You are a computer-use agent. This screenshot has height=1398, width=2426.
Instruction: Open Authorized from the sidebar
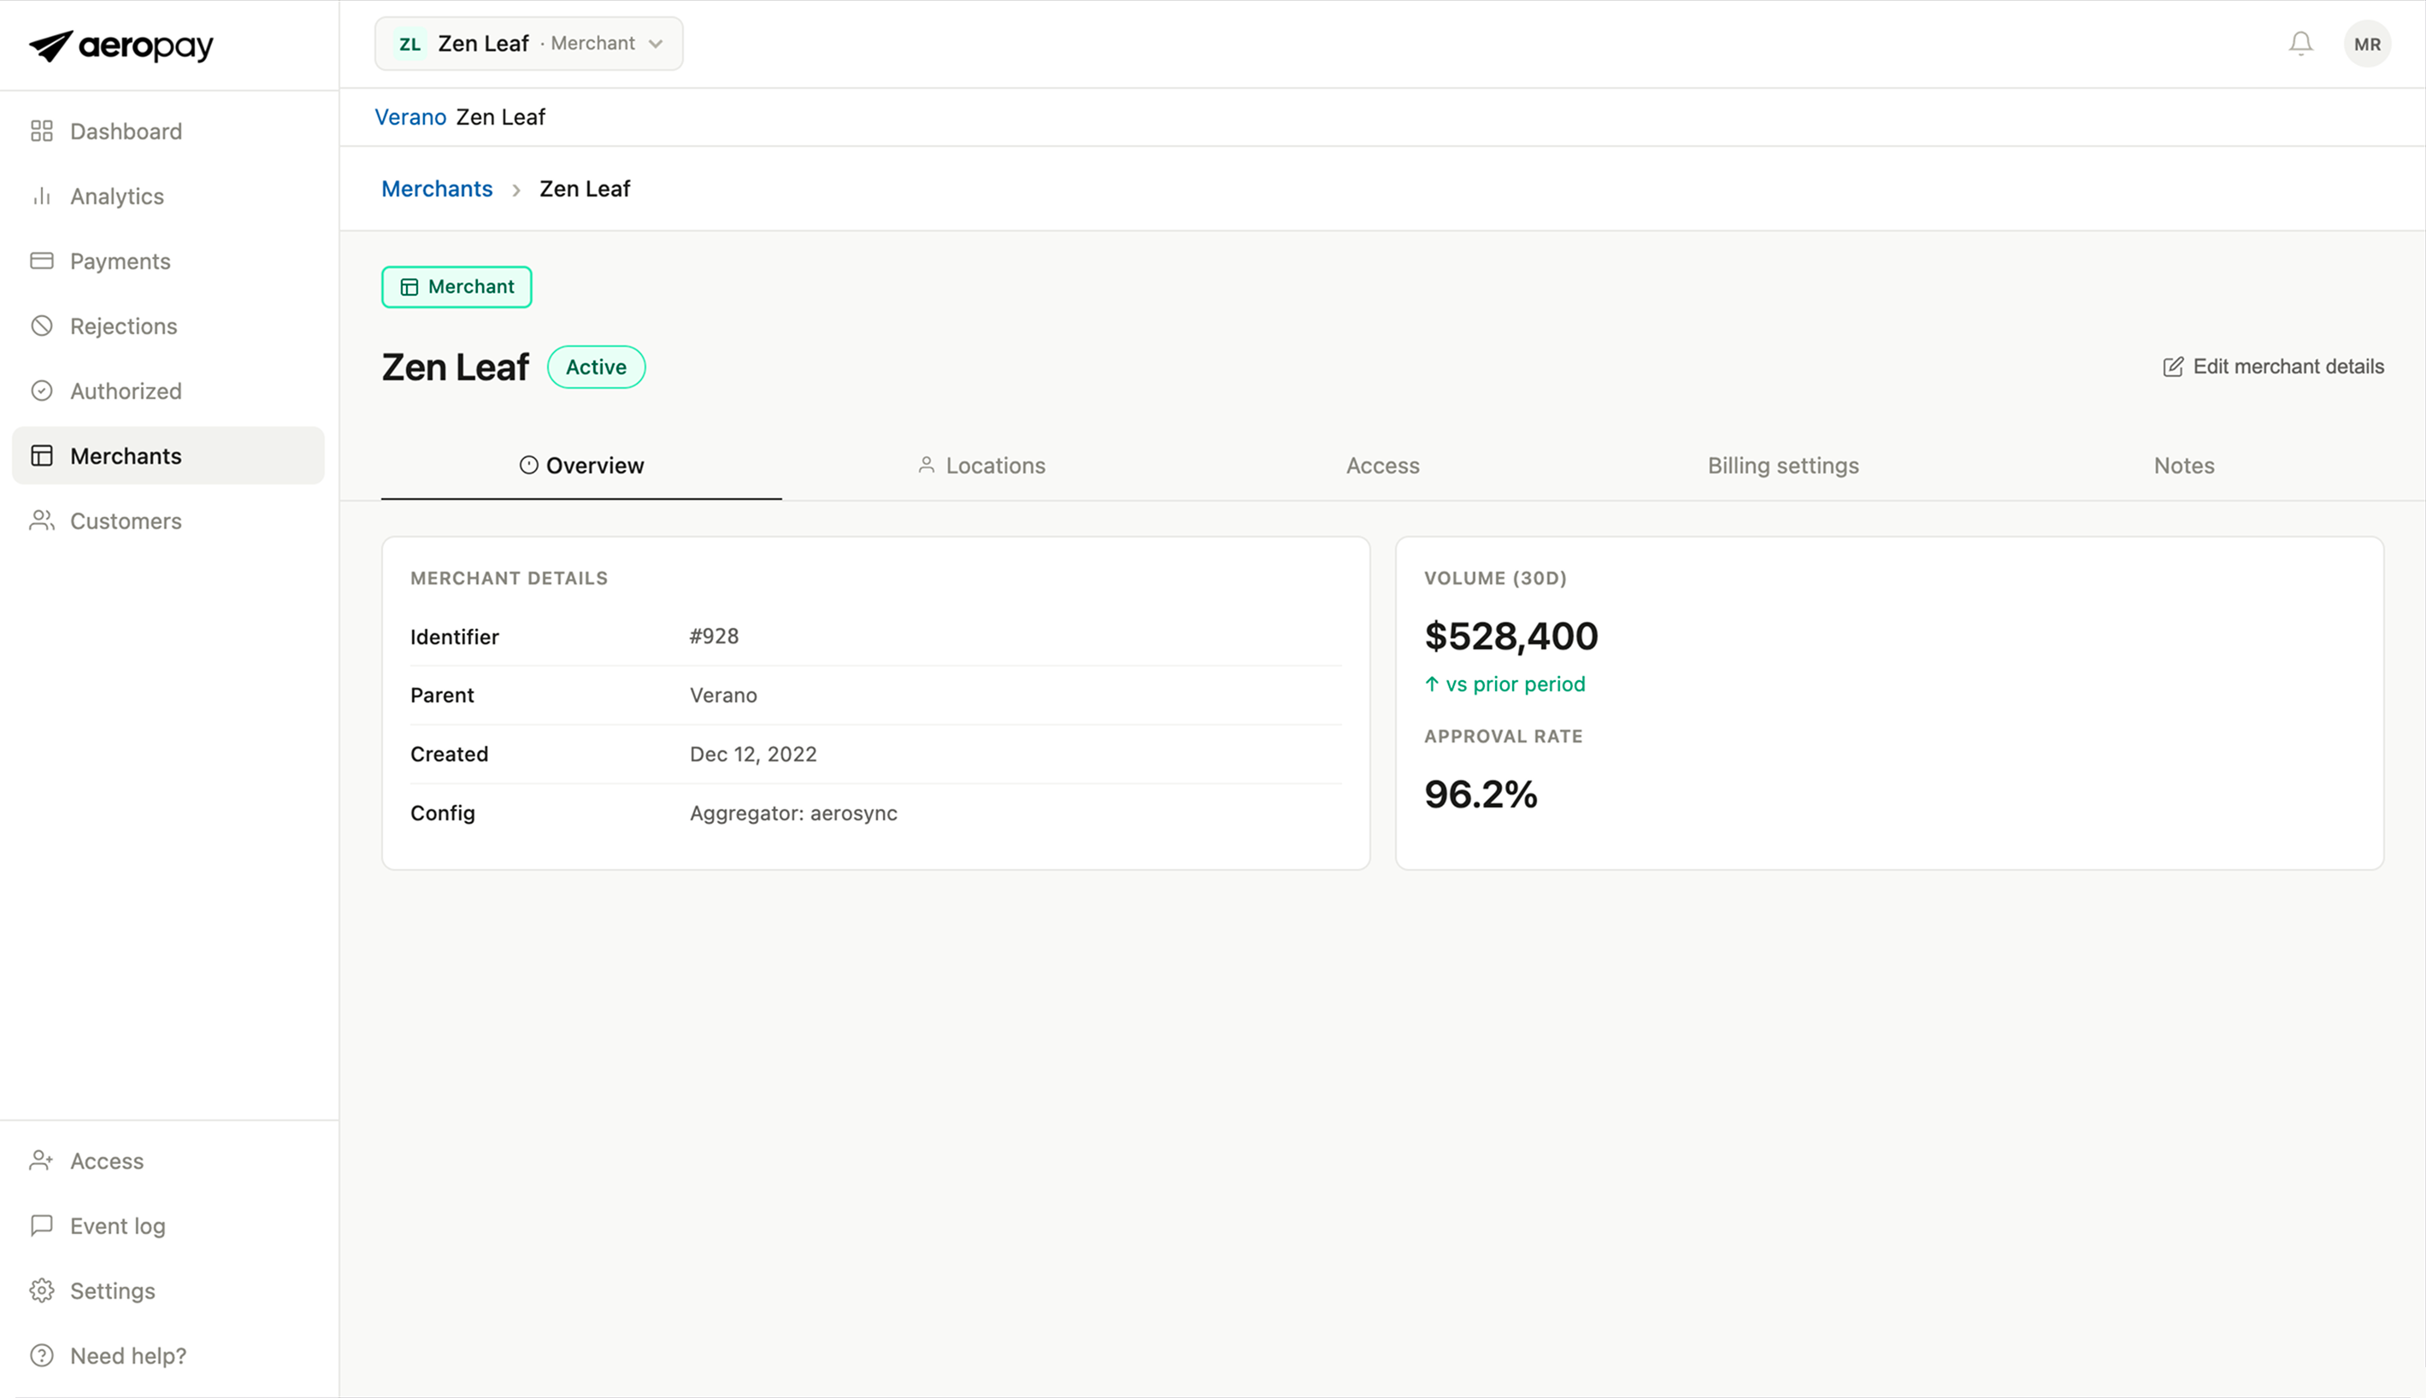click(168, 391)
